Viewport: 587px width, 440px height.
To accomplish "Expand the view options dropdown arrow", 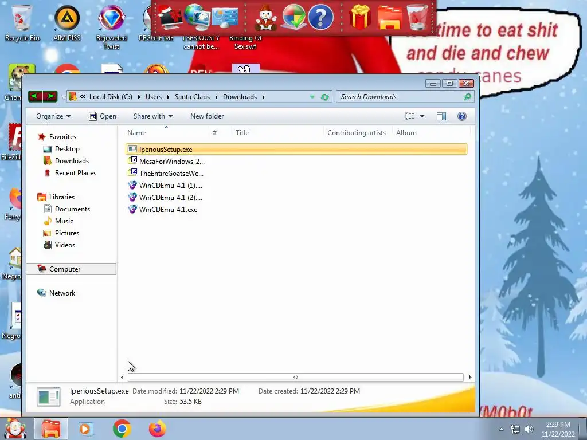I will [422, 116].
